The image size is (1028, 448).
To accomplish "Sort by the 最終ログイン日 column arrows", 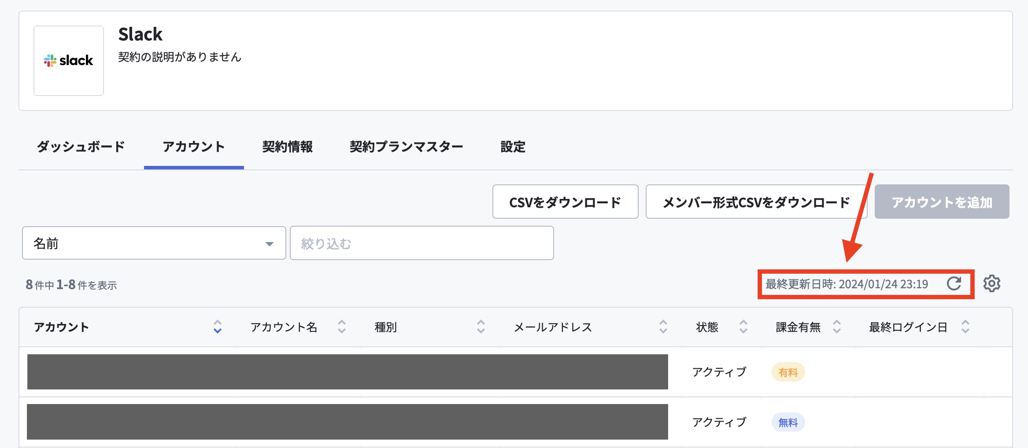I will [965, 327].
